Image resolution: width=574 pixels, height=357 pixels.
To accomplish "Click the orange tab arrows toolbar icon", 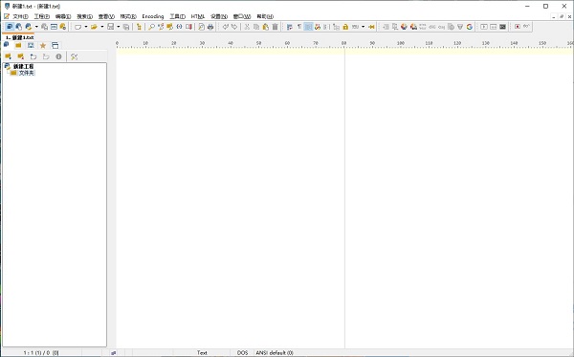I will point(371,27).
